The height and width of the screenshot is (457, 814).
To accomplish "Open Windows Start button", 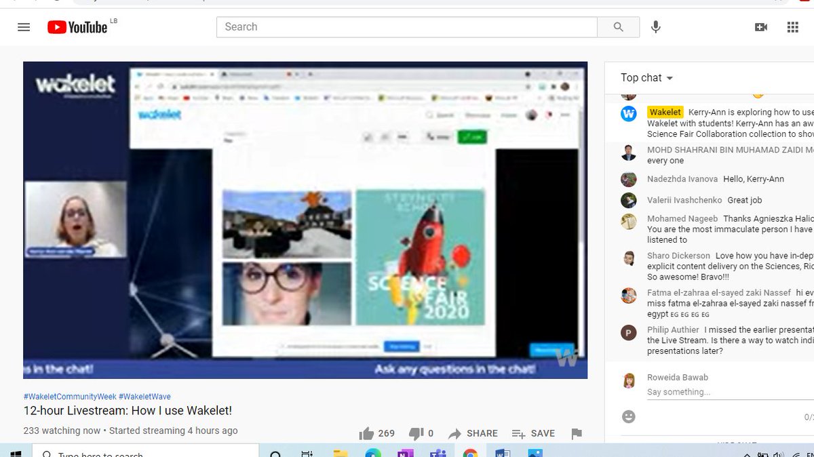I will [x=15, y=453].
